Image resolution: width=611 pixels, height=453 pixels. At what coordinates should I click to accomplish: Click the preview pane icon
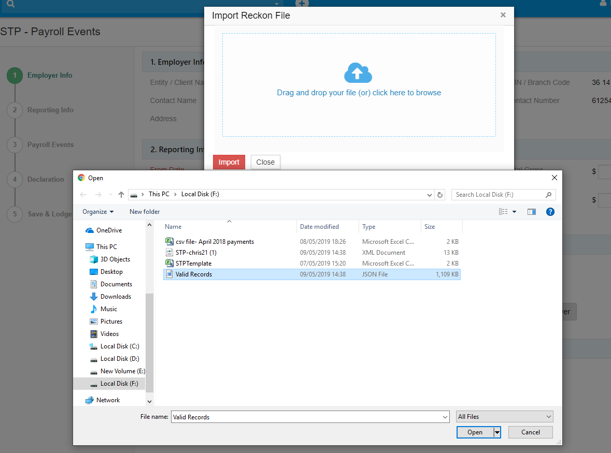pos(531,212)
